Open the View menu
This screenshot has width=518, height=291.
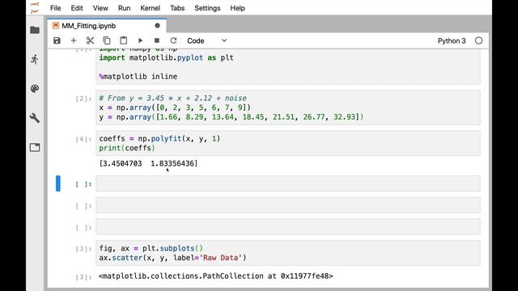100,8
